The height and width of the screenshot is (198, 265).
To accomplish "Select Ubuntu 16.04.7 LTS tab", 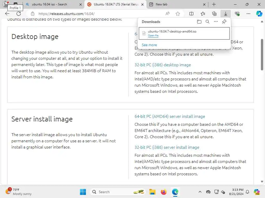I will coord(116,4).
